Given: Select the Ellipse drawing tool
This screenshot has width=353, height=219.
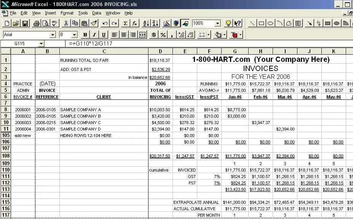Looking at the screenshot, I should [x=270, y=23].
